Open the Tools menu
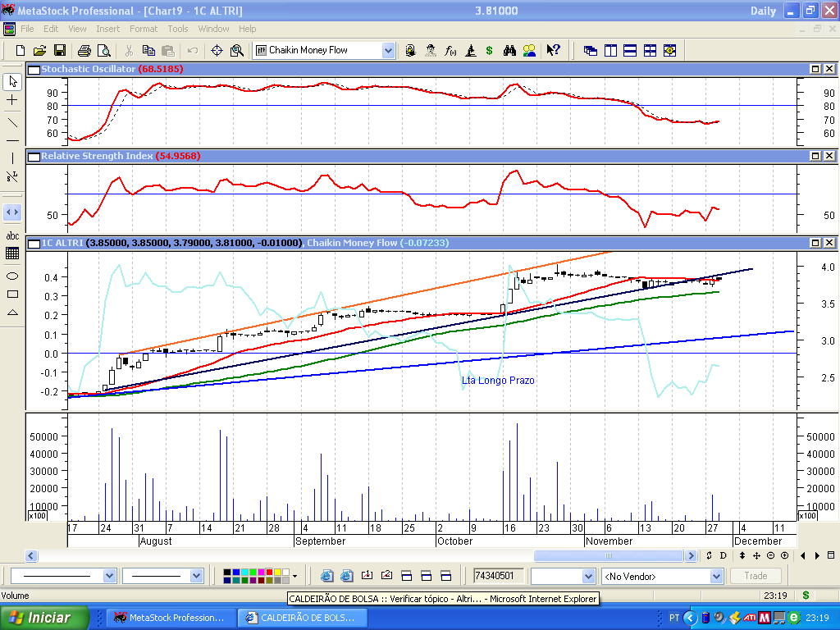The width and height of the screenshot is (840, 630). click(x=178, y=29)
